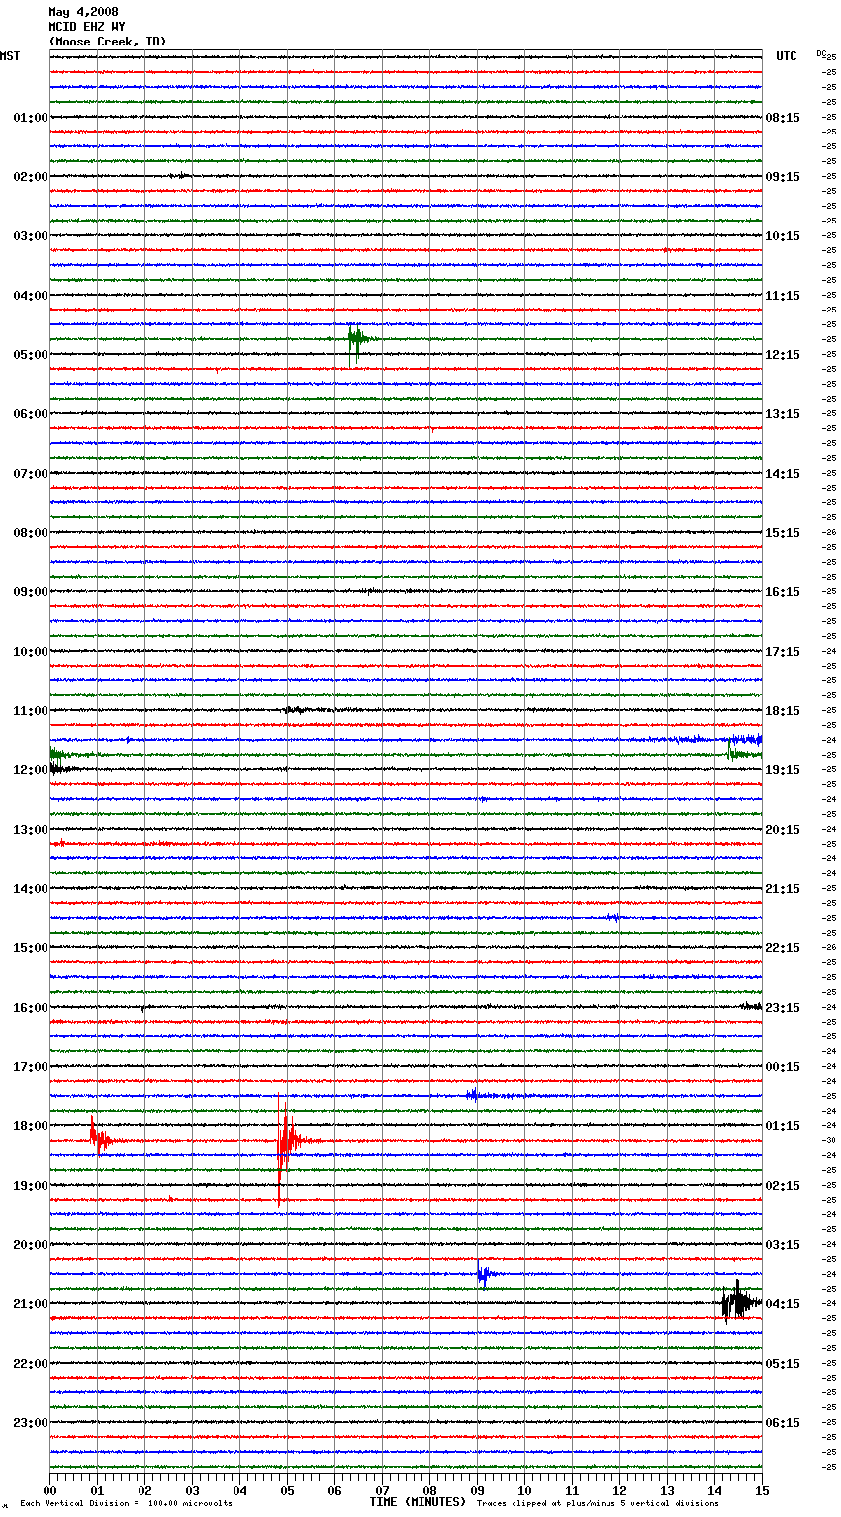The height and width of the screenshot is (1517, 841).
Task: Click the location label "(Moose Creek, ID)"
Action: point(108,42)
